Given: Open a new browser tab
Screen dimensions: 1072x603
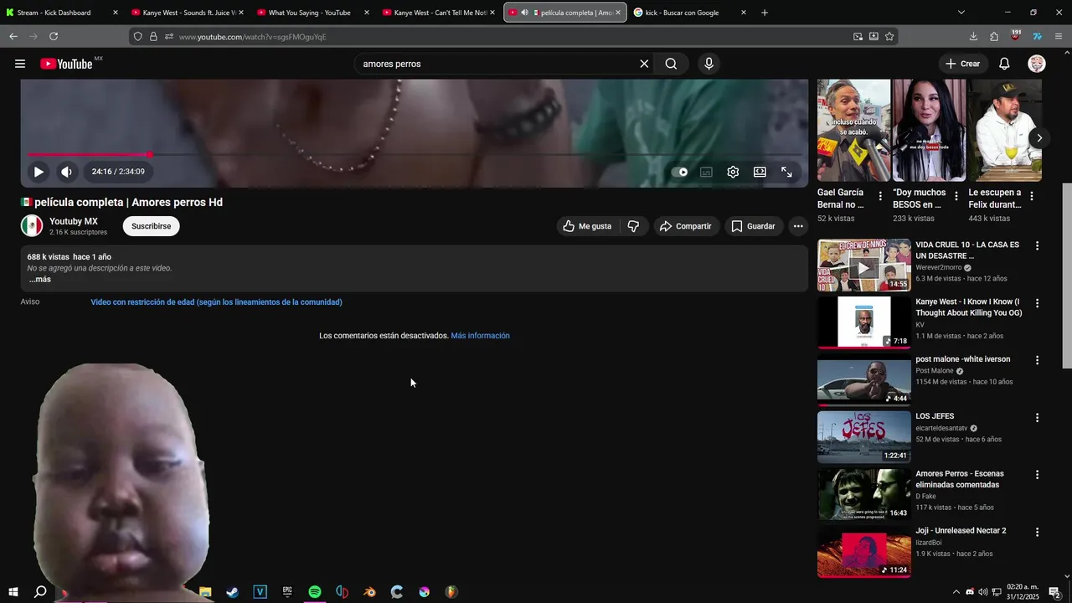Looking at the screenshot, I should pyautogui.click(x=765, y=13).
